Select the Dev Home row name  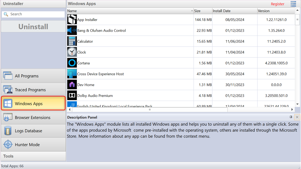click(x=86, y=85)
